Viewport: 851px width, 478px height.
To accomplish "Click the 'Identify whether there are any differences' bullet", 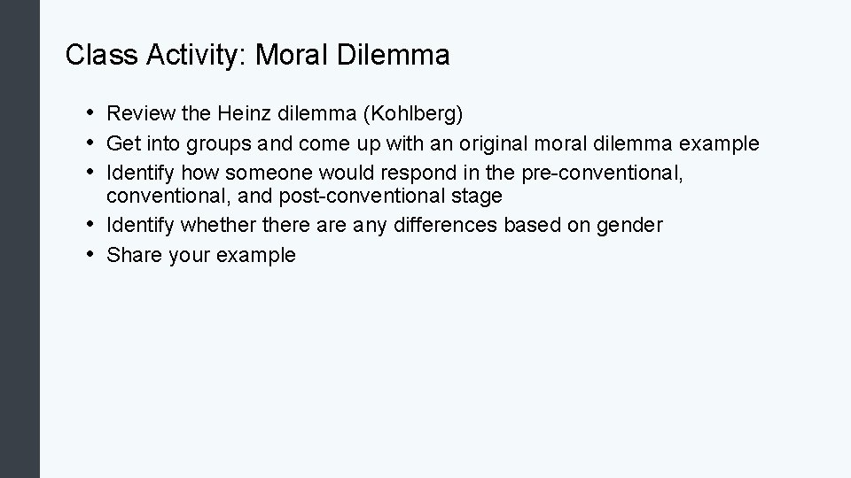I will click(384, 225).
